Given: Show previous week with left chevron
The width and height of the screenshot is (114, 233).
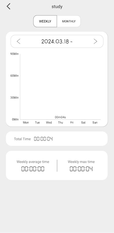Looking at the screenshot, I should (x=19, y=41).
